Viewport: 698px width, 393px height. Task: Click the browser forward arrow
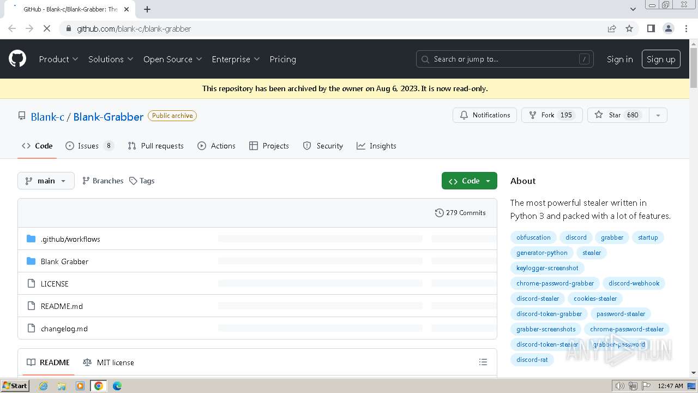click(29, 28)
